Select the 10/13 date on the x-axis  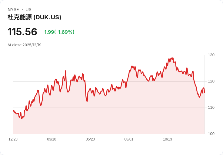[x=168, y=139]
